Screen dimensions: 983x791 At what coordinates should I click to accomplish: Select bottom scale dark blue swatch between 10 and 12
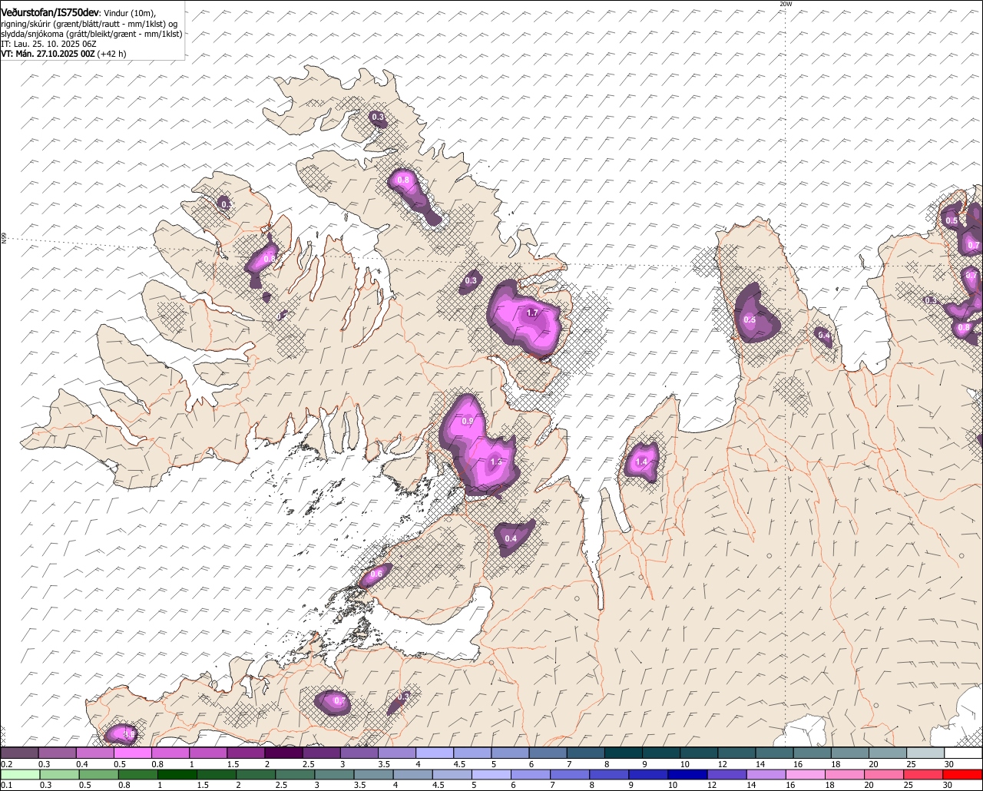(x=687, y=775)
